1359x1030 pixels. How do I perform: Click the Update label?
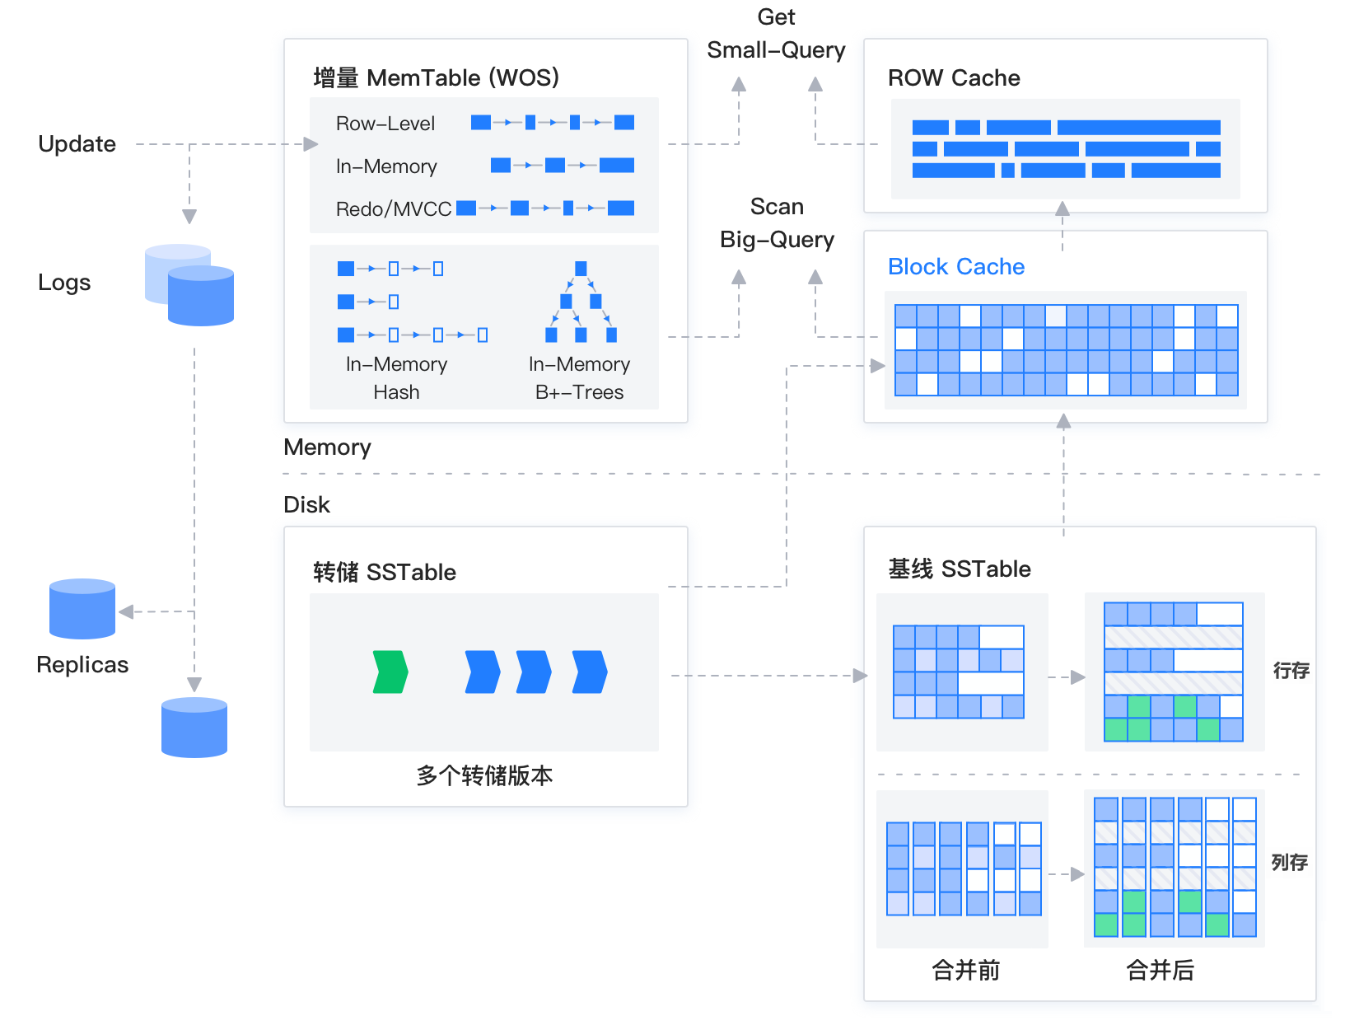[77, 144]
